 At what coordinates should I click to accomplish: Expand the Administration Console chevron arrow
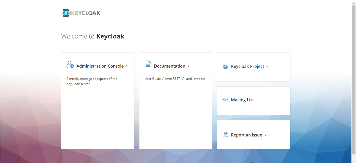(127, 66)
